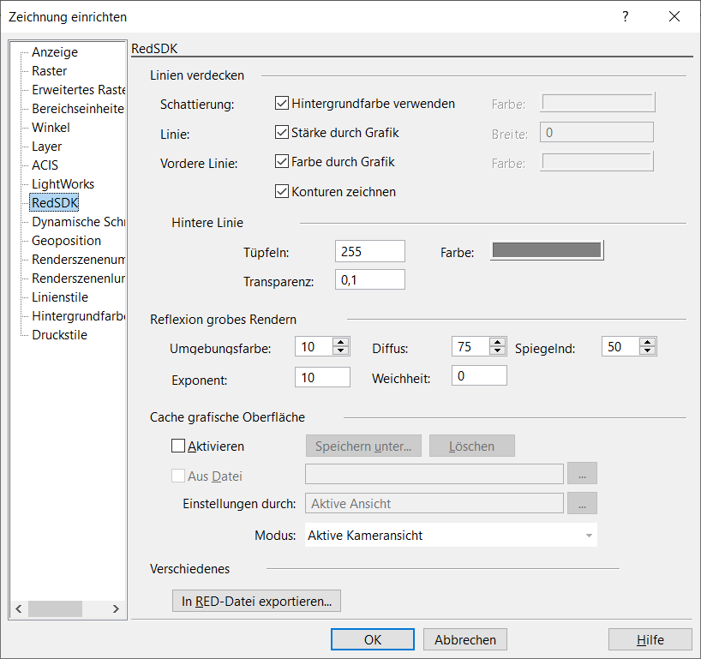Select Druckstile in the tree
Image resolution: width=701 pixels, height=659 pixels.
59,335
